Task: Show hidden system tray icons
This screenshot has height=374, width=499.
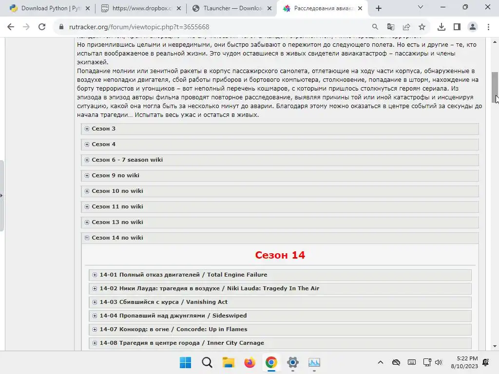Action: point(380,362)
